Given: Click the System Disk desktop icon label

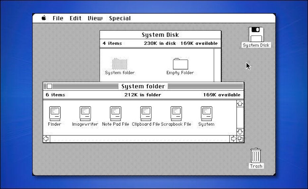Looking at the screenshot, I should [256, 45].
